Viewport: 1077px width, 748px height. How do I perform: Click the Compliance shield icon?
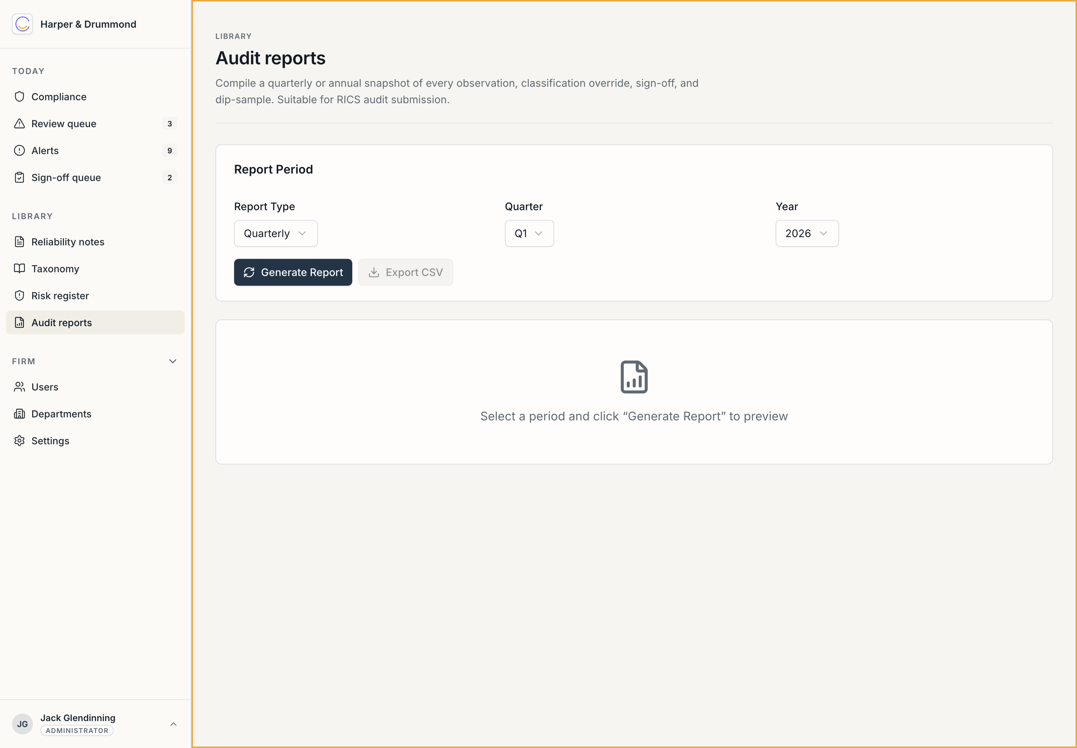click(19, 96)
